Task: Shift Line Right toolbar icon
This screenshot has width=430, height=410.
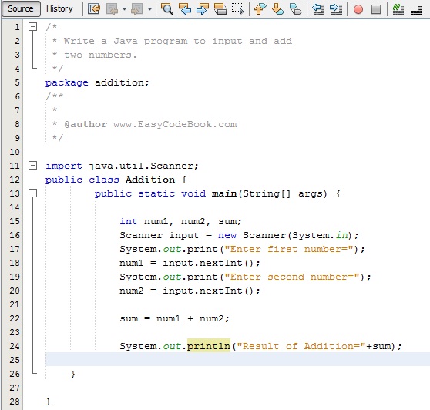Action: pos(336,8)
